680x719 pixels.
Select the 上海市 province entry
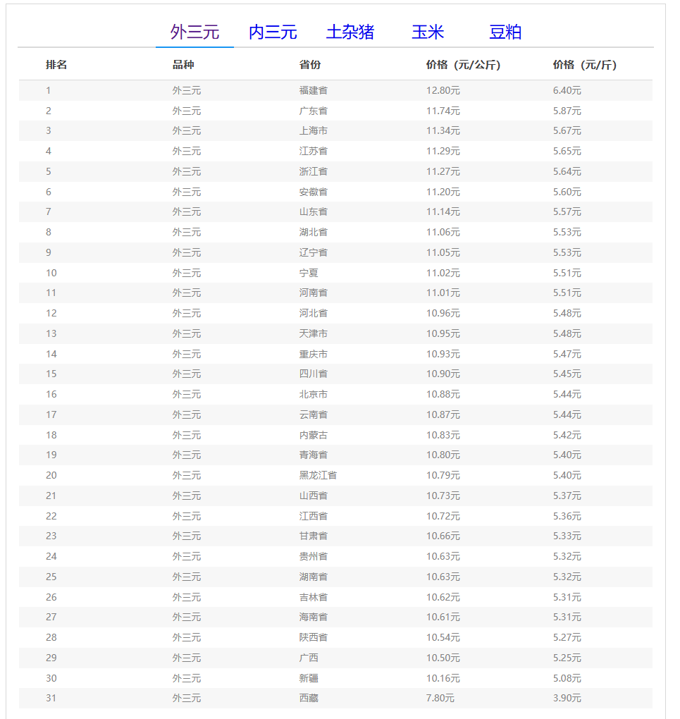click(x=313, y=130)
